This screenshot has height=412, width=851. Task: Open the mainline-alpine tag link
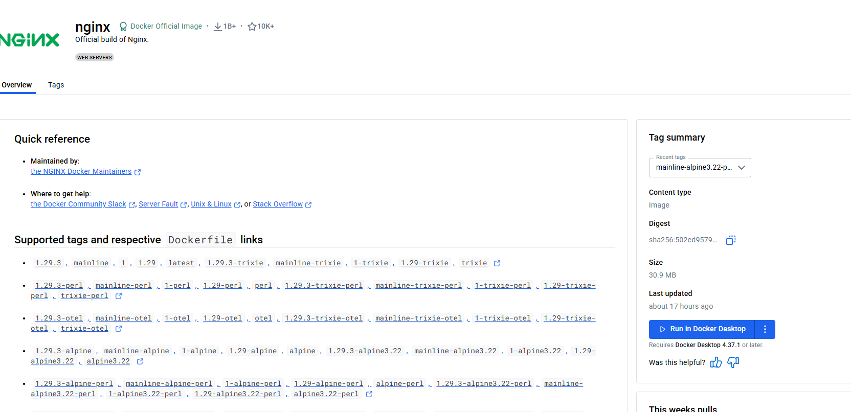click(137, 351)
